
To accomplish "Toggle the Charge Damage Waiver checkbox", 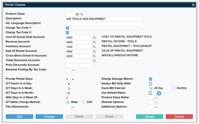I will click(150, 79).
